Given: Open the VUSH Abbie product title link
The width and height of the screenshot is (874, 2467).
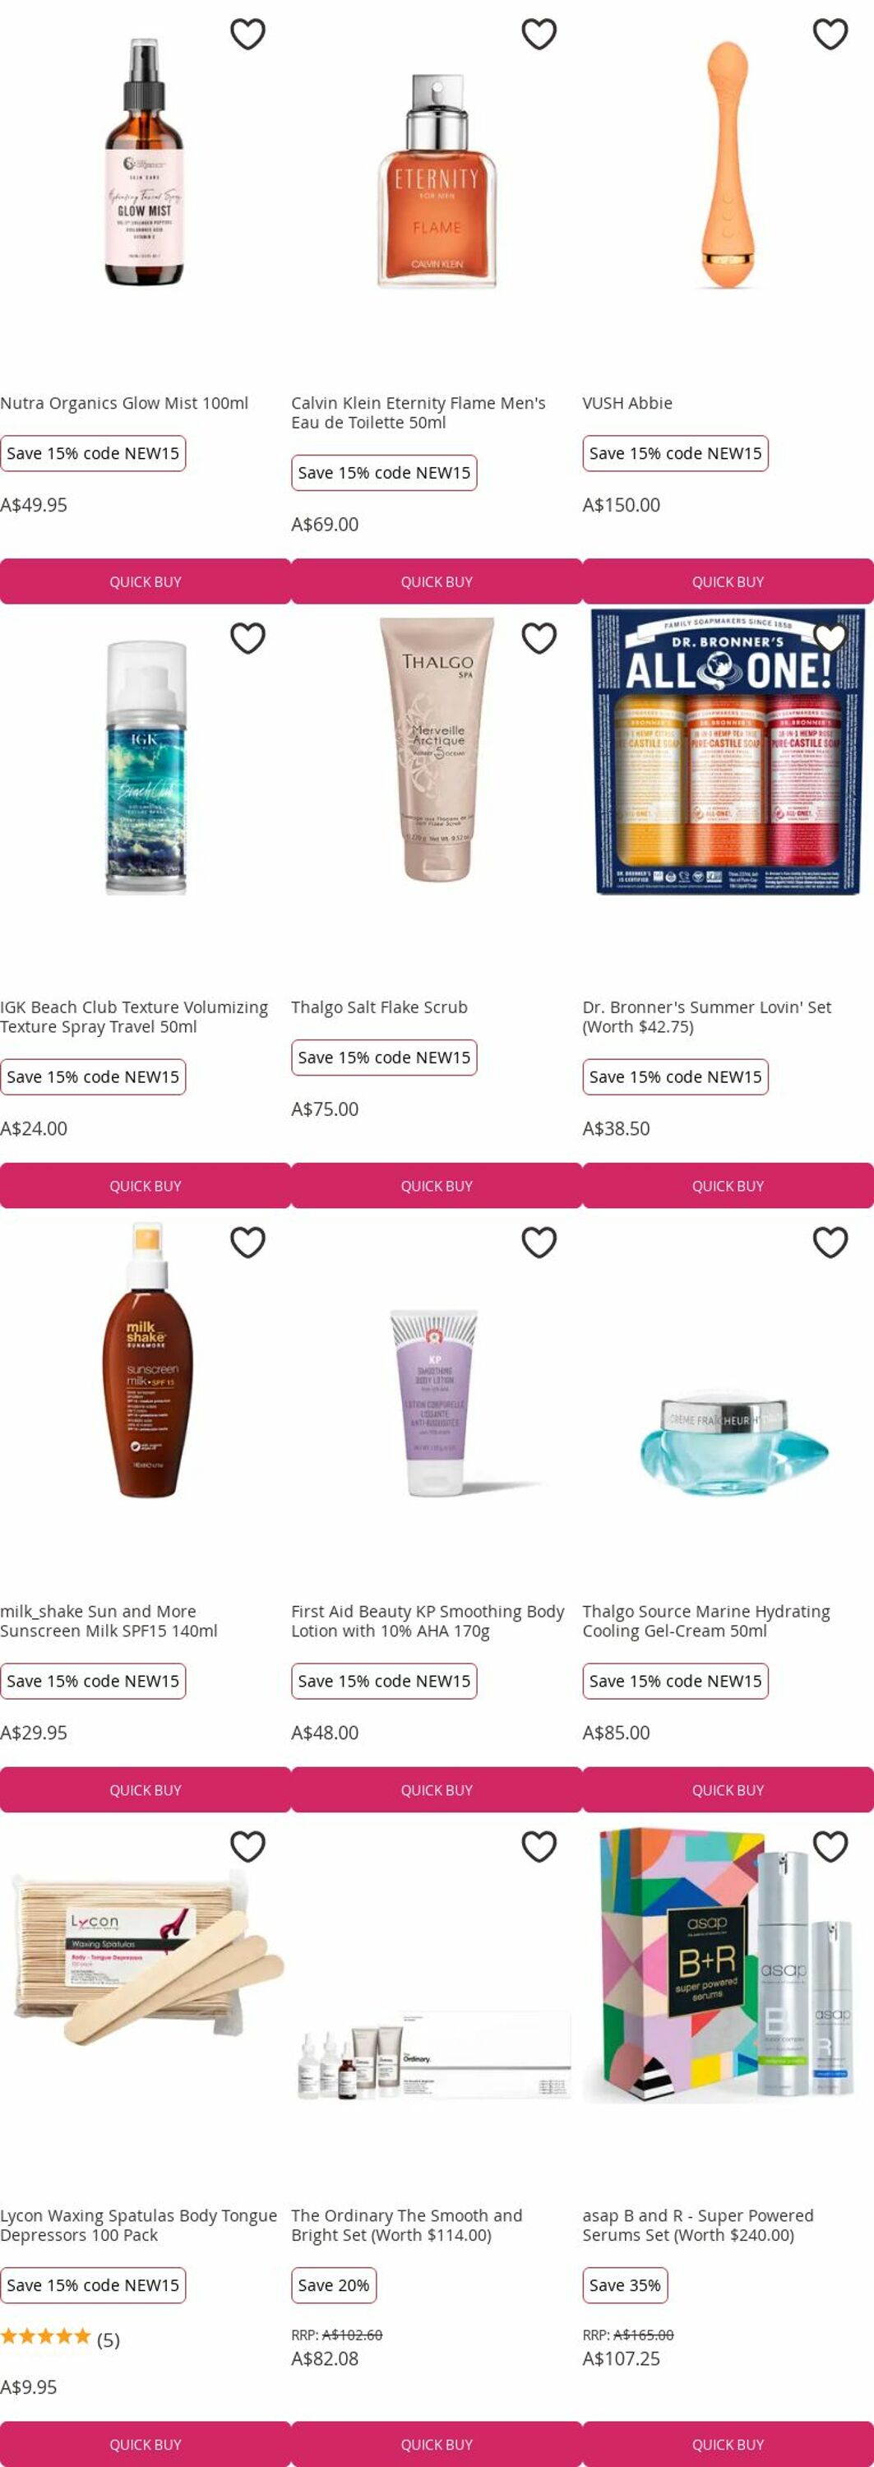Looking at the screenshot, I should tap(627, 403).
